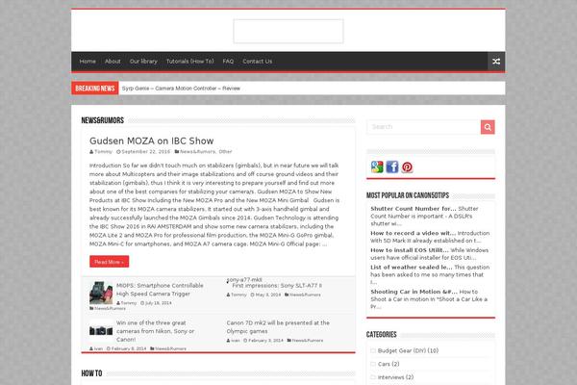Click the September 22, 2016 post date
The height and width of the screenshot is (385, 577).
[146, 151]
